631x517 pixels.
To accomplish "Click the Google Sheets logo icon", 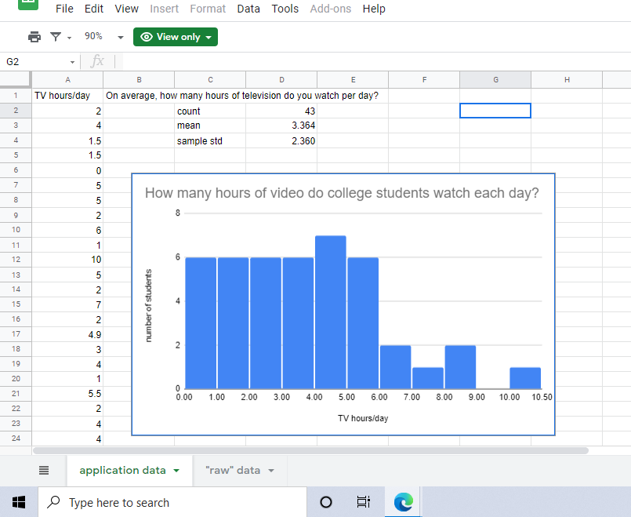I will [x=28, y=3].
